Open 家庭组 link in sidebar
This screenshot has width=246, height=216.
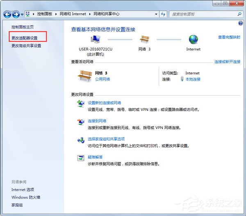[17, 205]
